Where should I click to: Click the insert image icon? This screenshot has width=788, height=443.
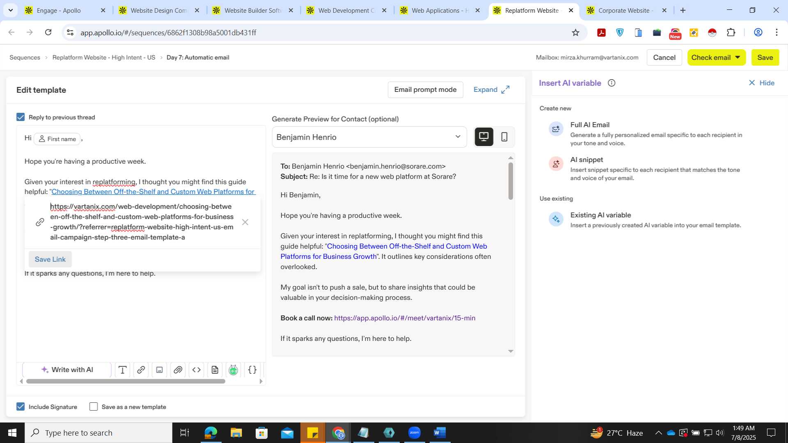click(159, 370)
